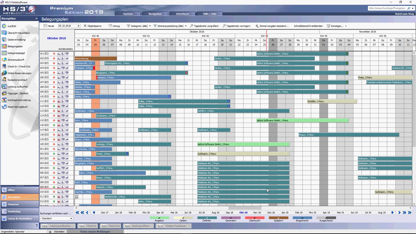Screen dimensions: 416x234
Task: Launch Zimmervergabe-Assistent tool icon
Action: (x=257, y=26)
